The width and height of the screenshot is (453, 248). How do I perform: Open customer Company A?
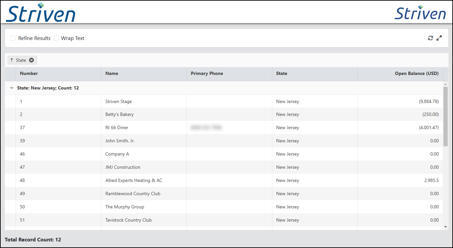[117, 154]
